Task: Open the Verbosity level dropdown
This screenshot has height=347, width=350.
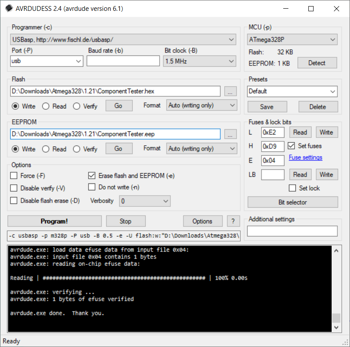Action: click(x=145, y=201)
